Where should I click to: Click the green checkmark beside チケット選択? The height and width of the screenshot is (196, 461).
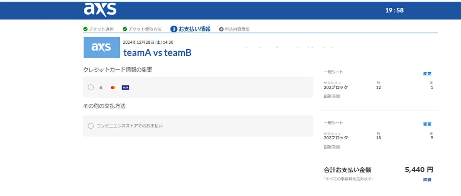(85, 29)
